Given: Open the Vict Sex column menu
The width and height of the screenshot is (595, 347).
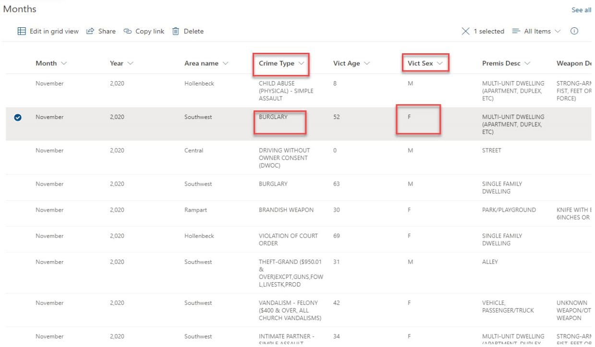Looking at the screenshot, I should tap(439, 63).
